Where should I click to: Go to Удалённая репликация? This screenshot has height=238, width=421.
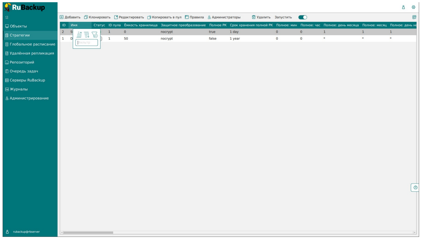pyautogui.click(x=30, y=53)
